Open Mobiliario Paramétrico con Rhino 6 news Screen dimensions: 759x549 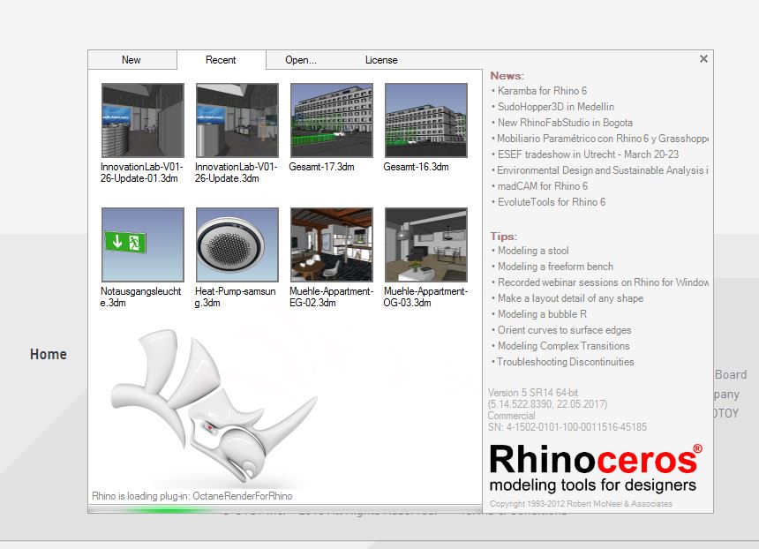[603, 139]
